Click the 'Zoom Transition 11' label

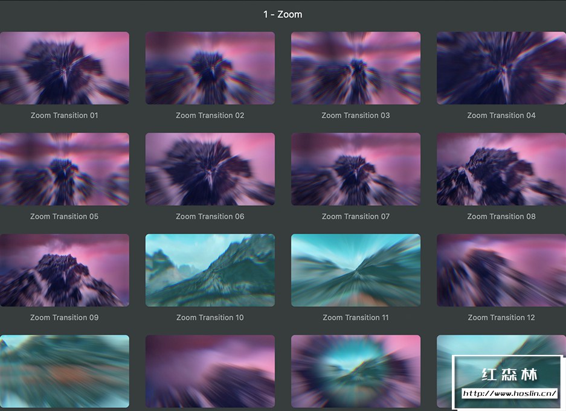tap(356, 317)
